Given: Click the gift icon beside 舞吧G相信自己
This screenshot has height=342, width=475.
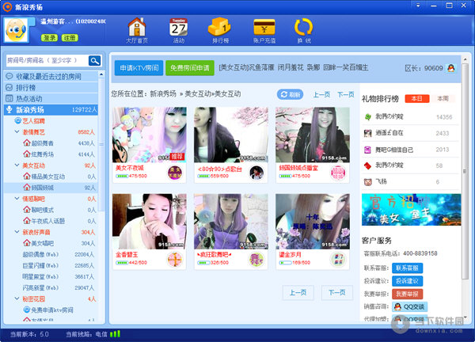Looking at the screenshot, I should [368, 150].
